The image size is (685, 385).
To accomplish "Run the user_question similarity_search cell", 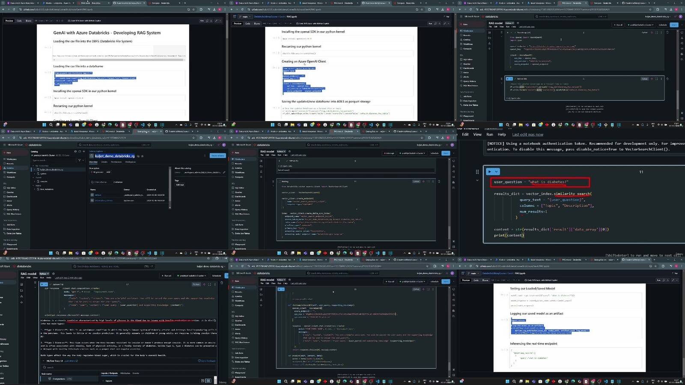I will click(489, 171).
